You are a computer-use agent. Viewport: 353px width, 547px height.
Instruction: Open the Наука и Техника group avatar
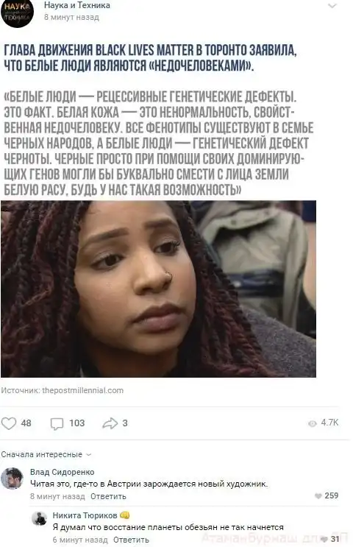click(17, 13)
